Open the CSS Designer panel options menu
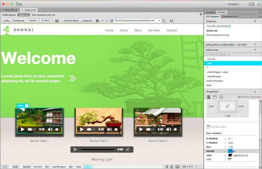This screenshot has width=262, height=169. coord(259,16)
